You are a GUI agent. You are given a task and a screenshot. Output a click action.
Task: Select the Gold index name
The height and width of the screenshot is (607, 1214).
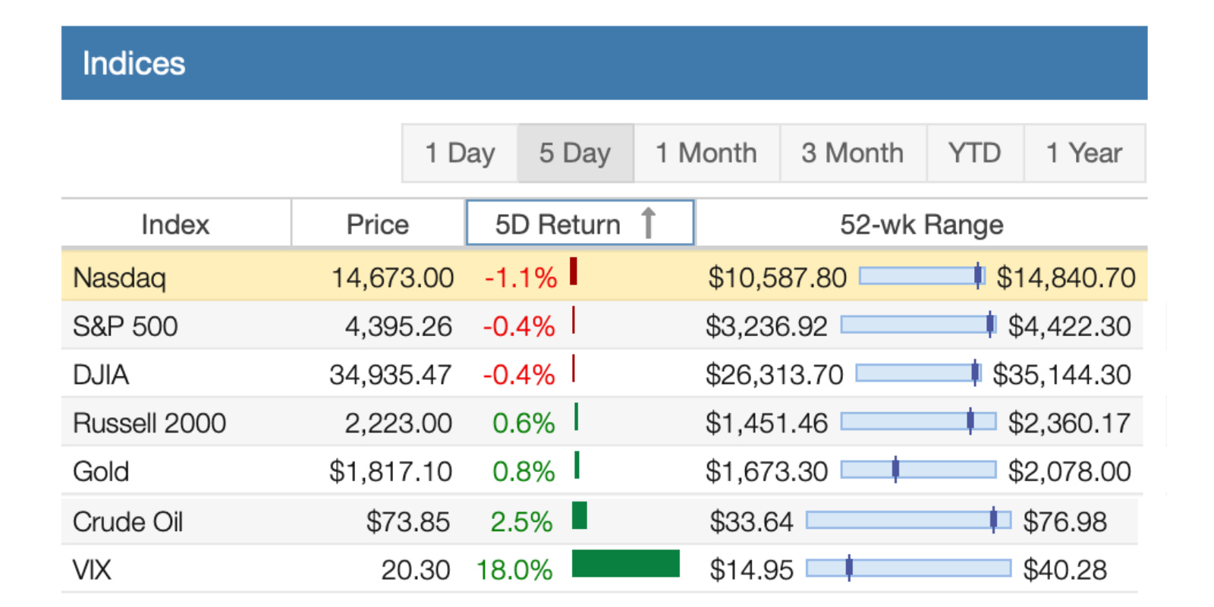coord(101,471)
